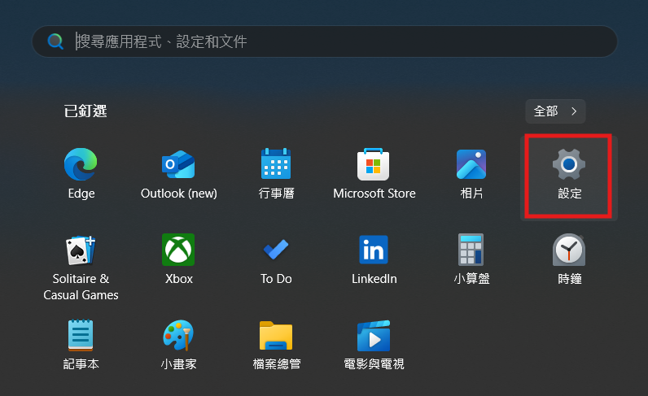Show all apps with the 全部 button
648x396 pixels.
[555, 111]
